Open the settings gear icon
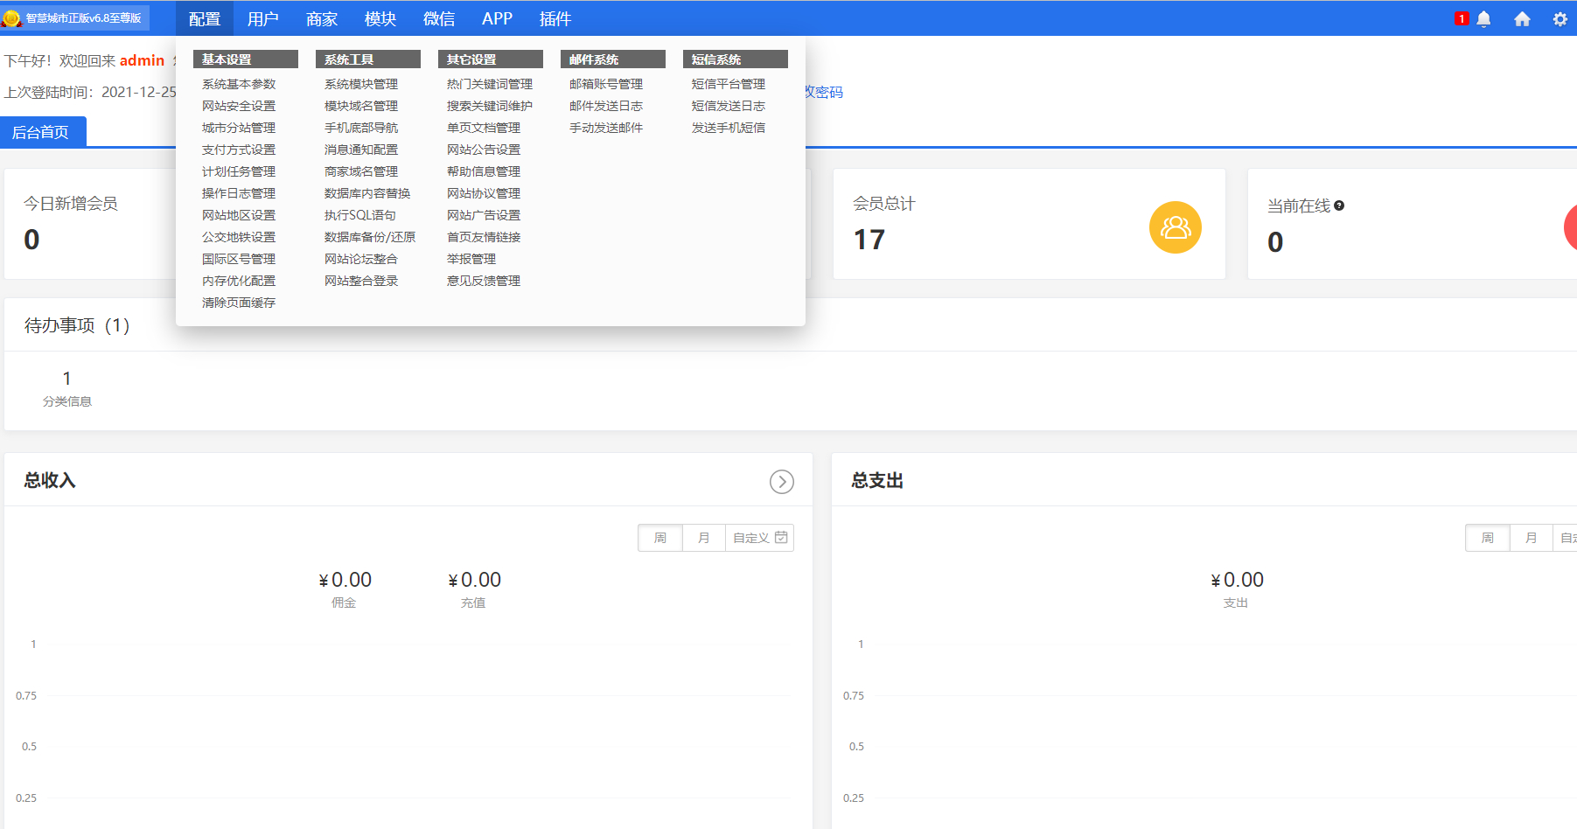Screen dimensions: 1577x829 pos(1560,18)
